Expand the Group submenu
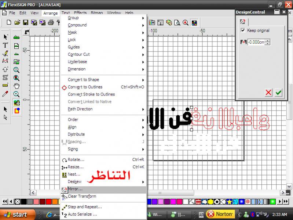Viewport: 293px width, 220px height. point(73,18)
